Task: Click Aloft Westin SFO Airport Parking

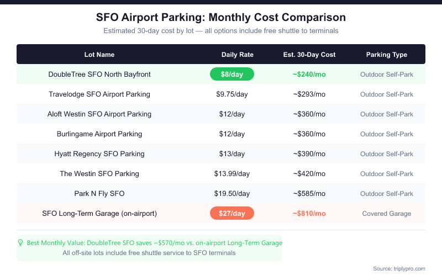Action: tap(99, 114)
